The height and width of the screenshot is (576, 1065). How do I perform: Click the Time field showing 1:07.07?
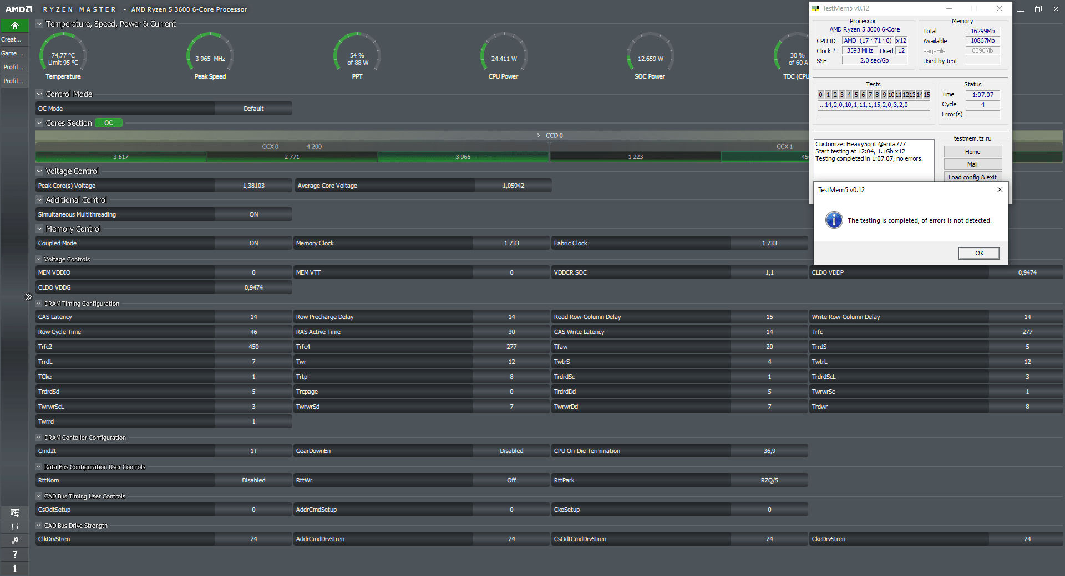tap(983, 95)
